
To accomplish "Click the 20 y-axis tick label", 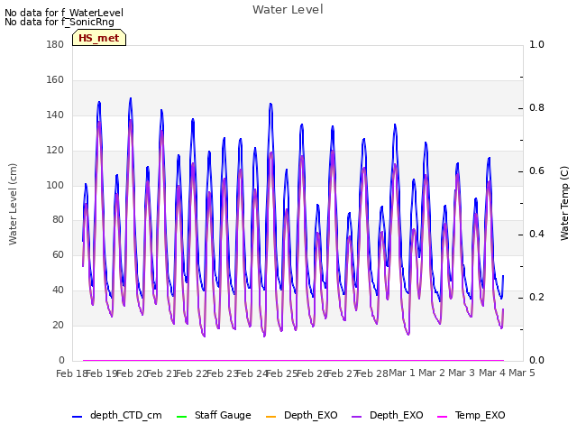I will 58,325.
